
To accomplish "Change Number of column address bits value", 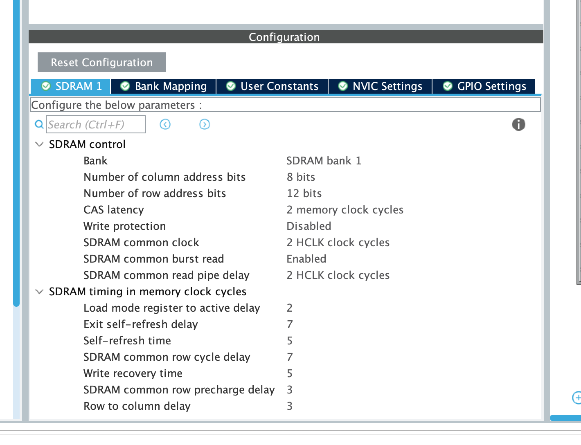I will pyautogui.click(x=301, y=177).
